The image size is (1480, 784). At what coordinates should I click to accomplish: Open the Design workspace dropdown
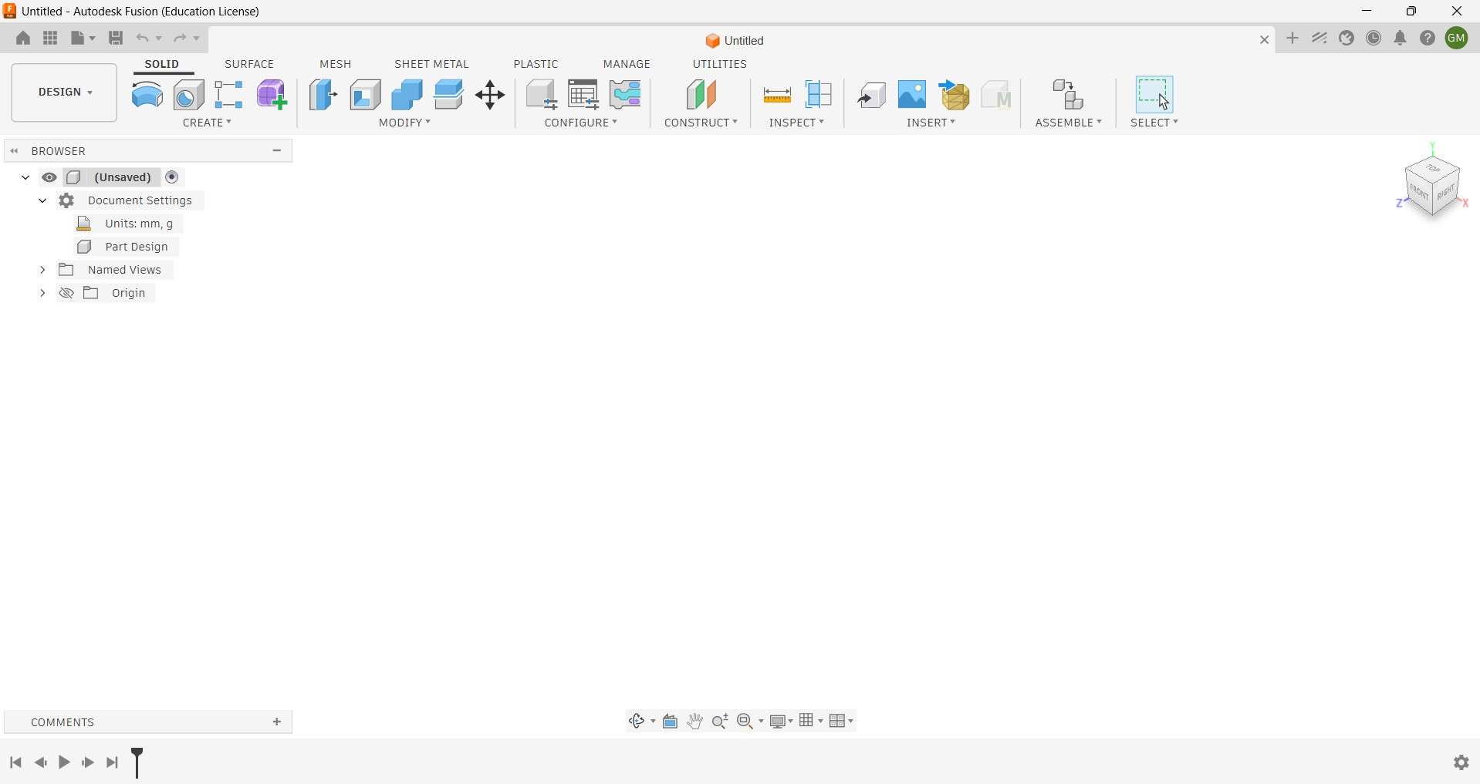coord(65,93)
